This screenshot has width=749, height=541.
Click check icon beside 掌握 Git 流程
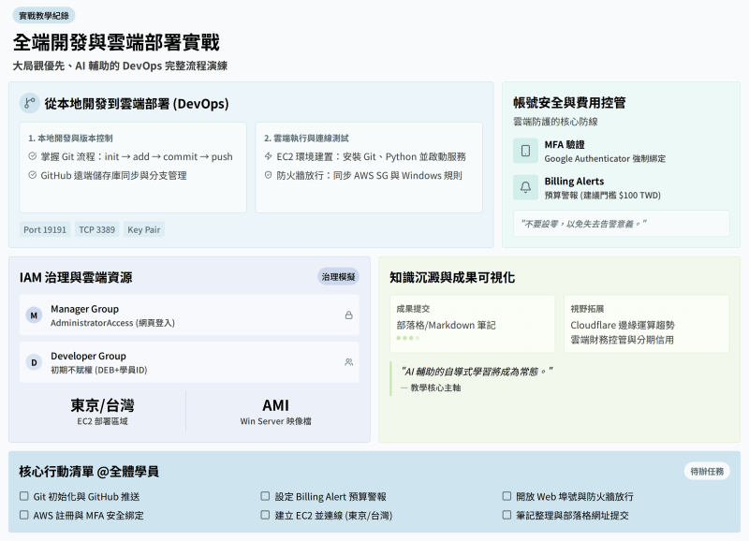(x=33, y=156)
